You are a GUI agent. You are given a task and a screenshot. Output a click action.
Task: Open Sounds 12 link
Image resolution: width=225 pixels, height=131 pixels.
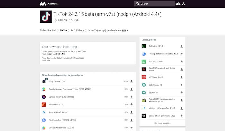[x=153, y=93]
